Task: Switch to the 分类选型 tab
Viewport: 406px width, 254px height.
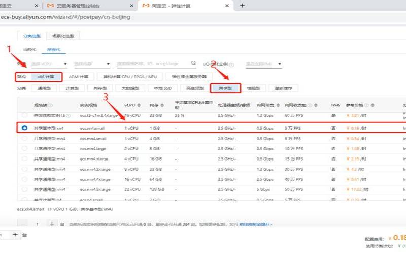Action: tap(31, 36)
